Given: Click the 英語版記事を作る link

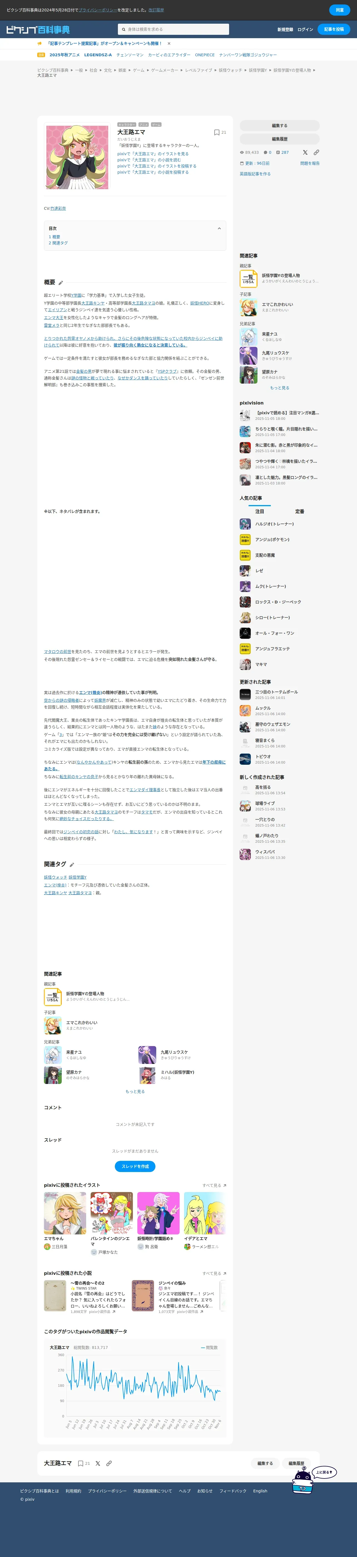Looking at the screenshot, I should click(x=255, y=174).
